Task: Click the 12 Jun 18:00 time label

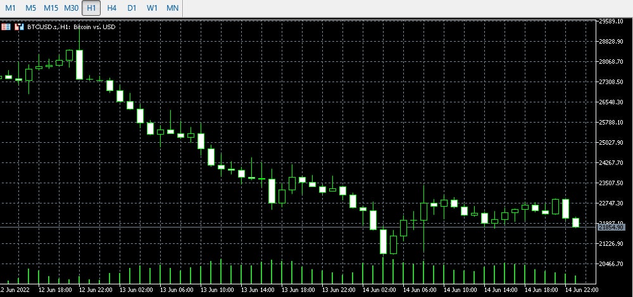Action: point(55,290)
